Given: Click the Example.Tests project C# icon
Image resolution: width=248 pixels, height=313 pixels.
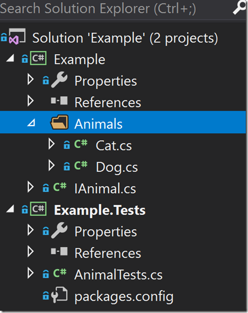Looking at the screenshot, I should [x=38, y=209].
